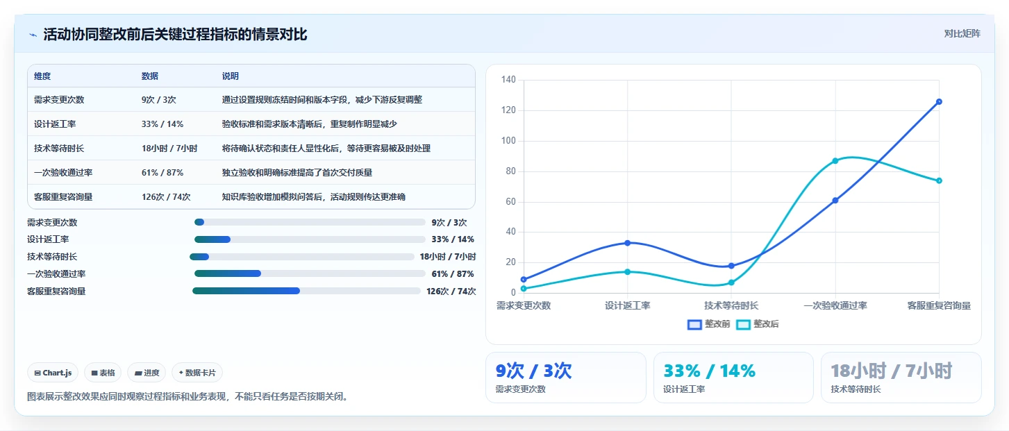1009x431 pixels.
Task: Click the 客服重复咨询量 table row label
Action: pyautogui.click(x=63, y=197)
